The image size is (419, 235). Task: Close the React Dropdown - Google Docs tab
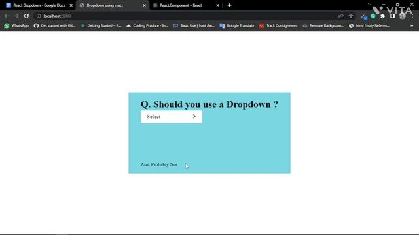click(x=71, y=5)
